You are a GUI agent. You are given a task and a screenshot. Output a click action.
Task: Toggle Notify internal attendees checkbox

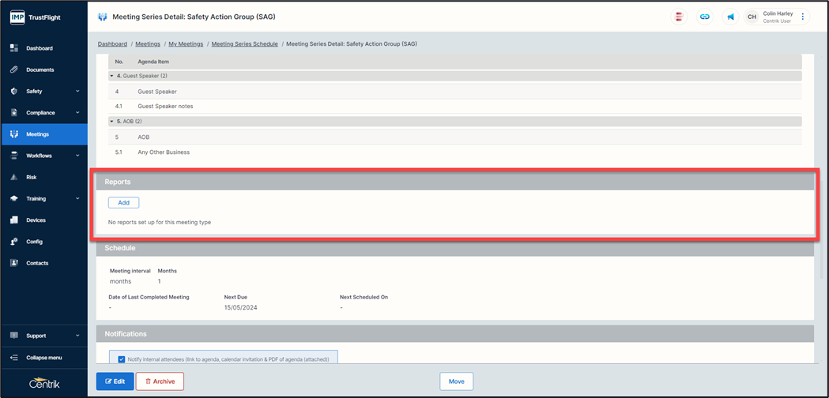pos(121,359)
